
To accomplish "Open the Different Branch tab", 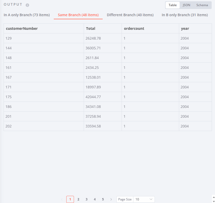I will tap(130, 15).
